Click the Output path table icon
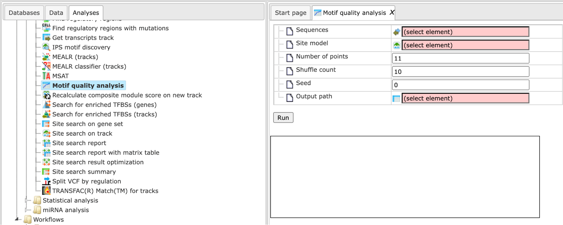The width and height of the screenshot is (563, 225). [397, 99]
